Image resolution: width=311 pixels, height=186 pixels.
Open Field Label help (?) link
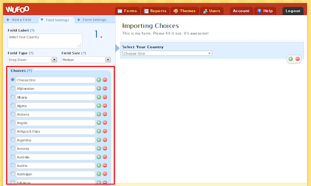tap(32, 30)
